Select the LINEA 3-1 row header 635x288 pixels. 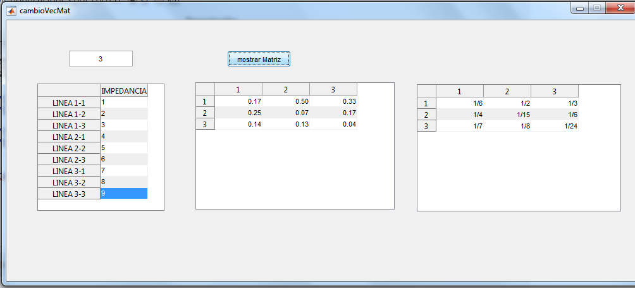coord(69,171)
